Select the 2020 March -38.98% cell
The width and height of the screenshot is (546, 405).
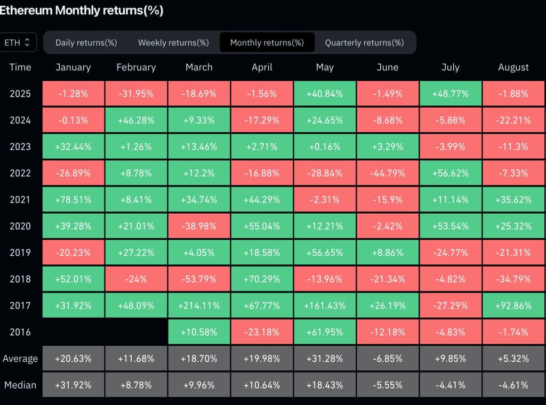point(199,226)
